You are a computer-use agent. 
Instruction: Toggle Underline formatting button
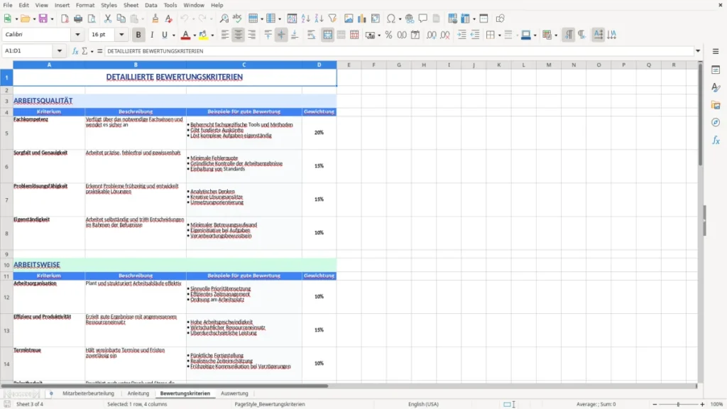(x=164, y=35)
